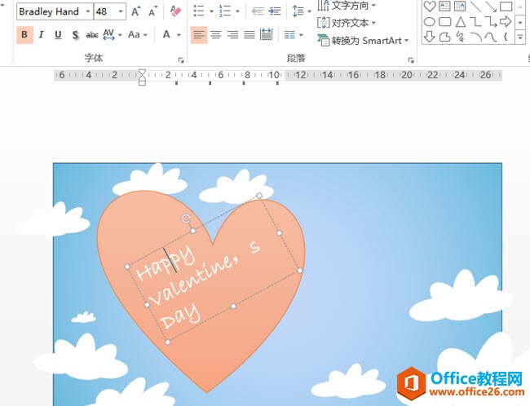The image size is (530, 406).
Task: Click 转换为 SmartArt button
Action: [x=363, y=40]
